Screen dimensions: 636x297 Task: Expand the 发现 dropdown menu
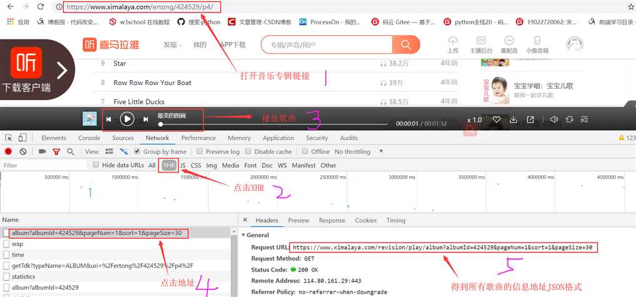[173, 45]
